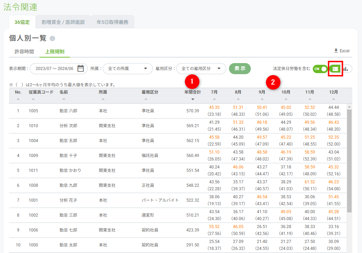362x253 pixels.
Task: Click the green 表示 button
Action: pyautogui.click(x=240, y=69)
